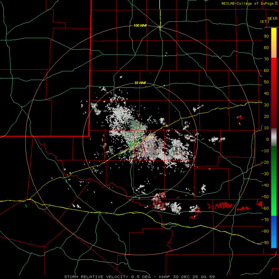Viewport: 279px width, 279px height.
Task: Click the -60 value on the velocity scale
Action: (x=265, y=208)
